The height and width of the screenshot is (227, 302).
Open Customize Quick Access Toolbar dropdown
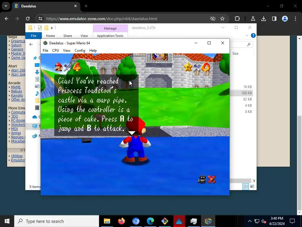click(x=52, y=28)
